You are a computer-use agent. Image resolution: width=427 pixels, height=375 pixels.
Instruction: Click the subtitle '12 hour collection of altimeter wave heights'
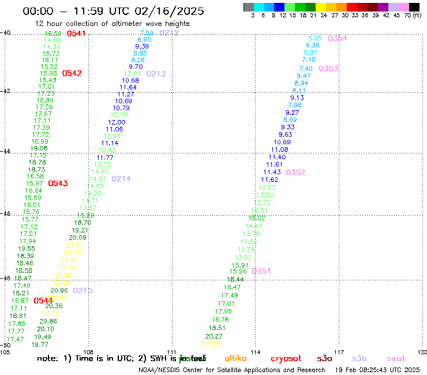point(112,24)
